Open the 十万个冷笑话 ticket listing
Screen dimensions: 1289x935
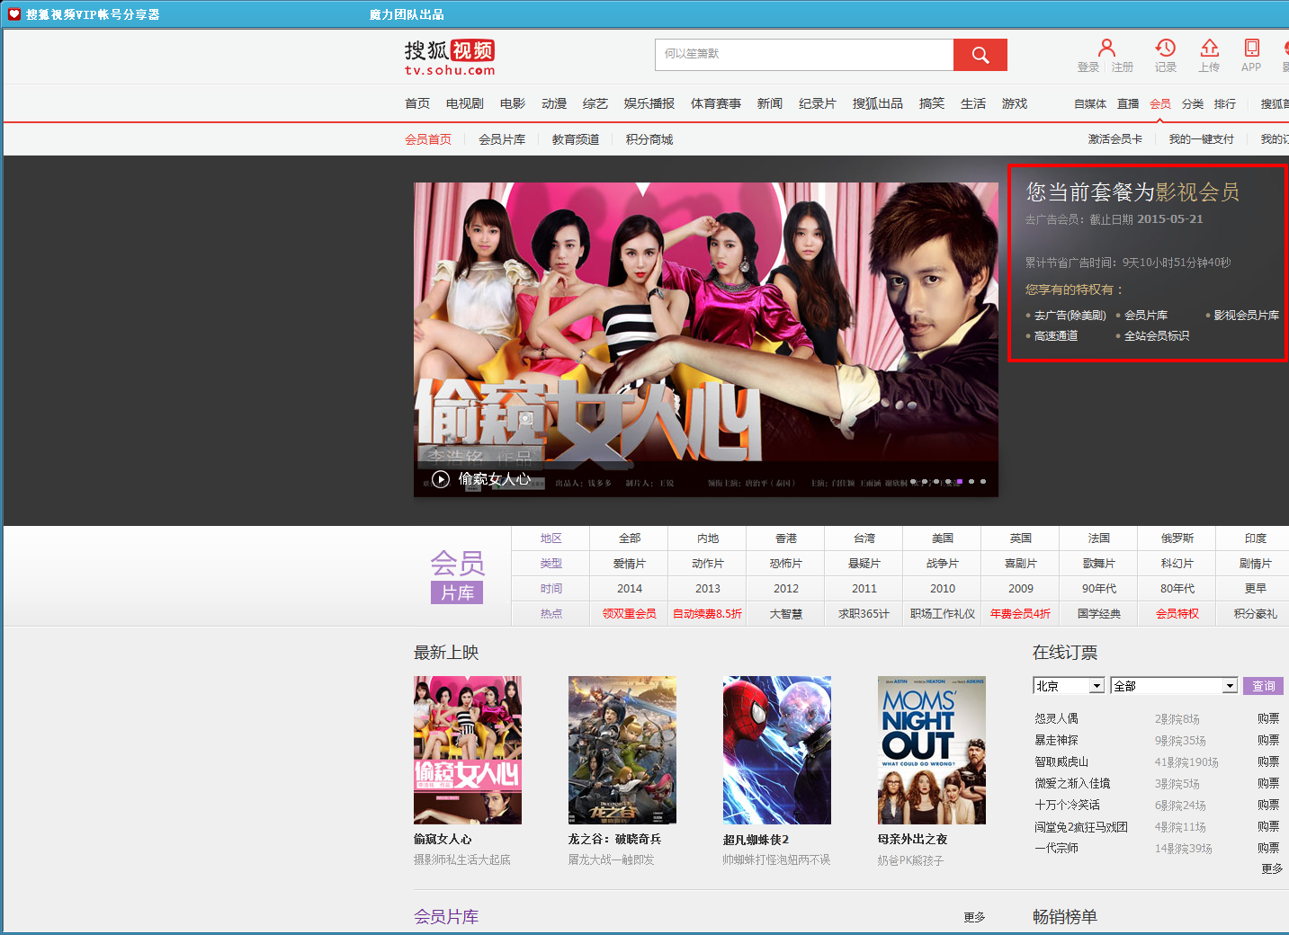(1067, 806)
